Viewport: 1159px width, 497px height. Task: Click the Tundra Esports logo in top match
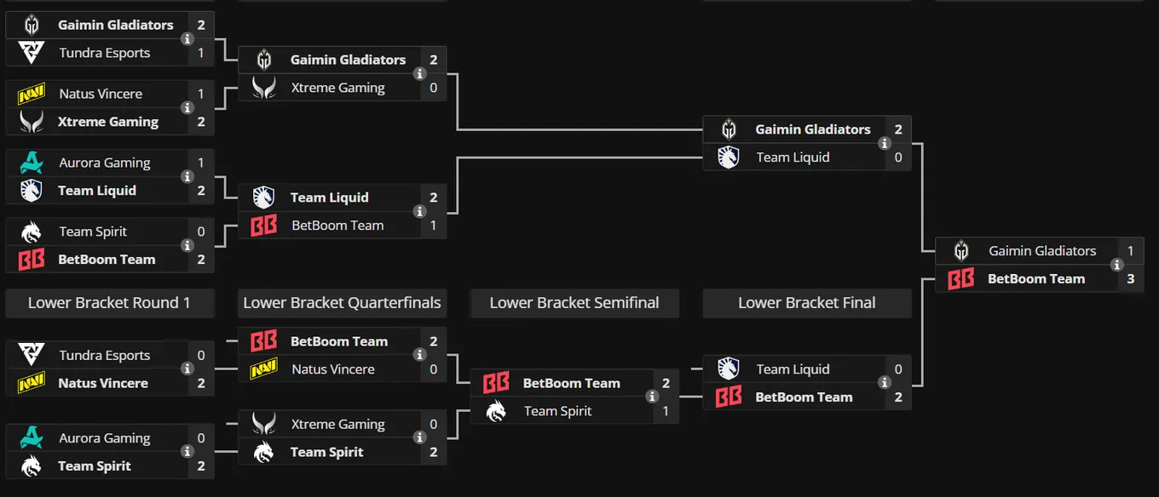[x=32, y=53]
